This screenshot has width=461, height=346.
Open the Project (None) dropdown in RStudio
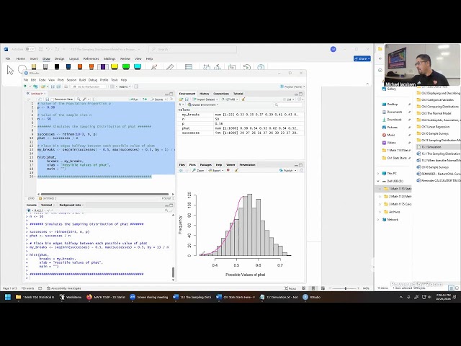coord(292,86)
